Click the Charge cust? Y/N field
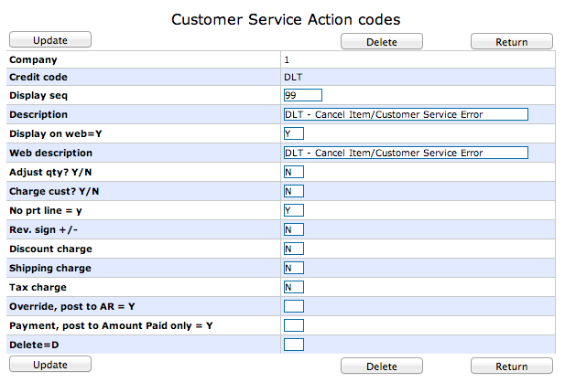 293,191
